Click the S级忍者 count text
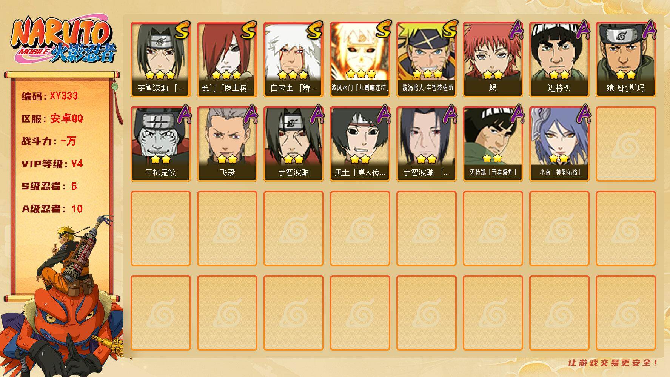The height and width of the screenshot is (377, 670). click(49, 186)
